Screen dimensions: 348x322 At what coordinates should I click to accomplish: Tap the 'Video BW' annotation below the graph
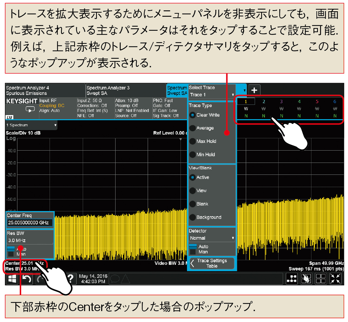tap(171, 263)
